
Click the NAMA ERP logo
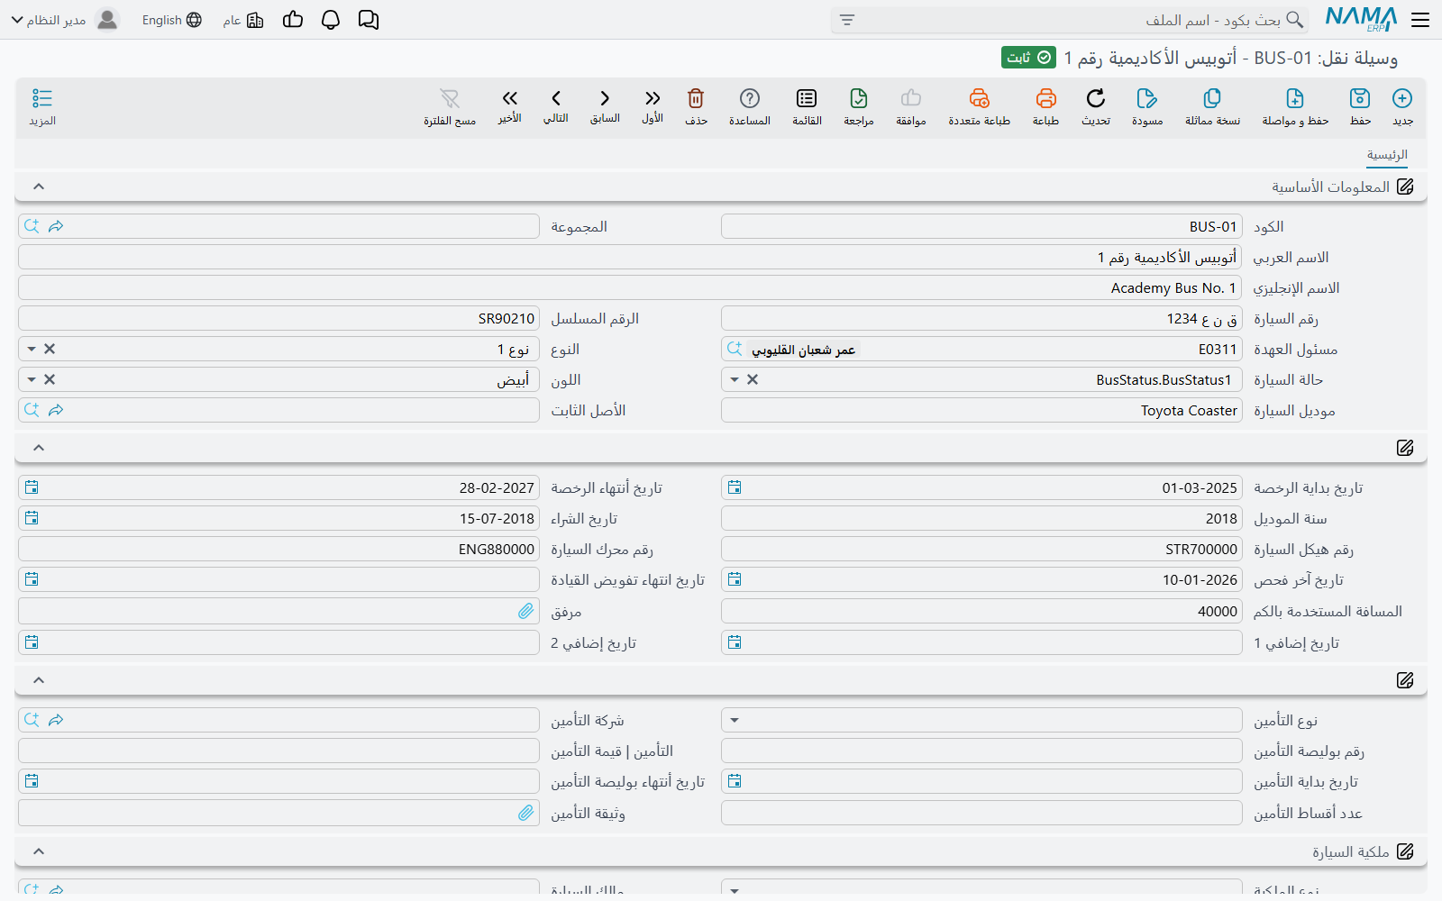tap(1361, 20)
